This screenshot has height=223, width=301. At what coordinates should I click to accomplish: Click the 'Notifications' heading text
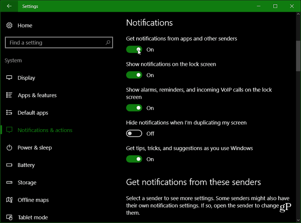[150, 23]
